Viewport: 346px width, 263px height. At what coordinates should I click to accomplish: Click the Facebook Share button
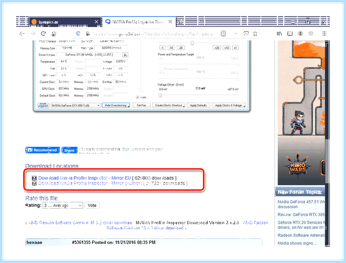(69, 150)
